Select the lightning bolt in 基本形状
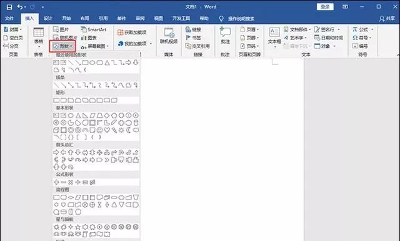 (x=114, y=130)
